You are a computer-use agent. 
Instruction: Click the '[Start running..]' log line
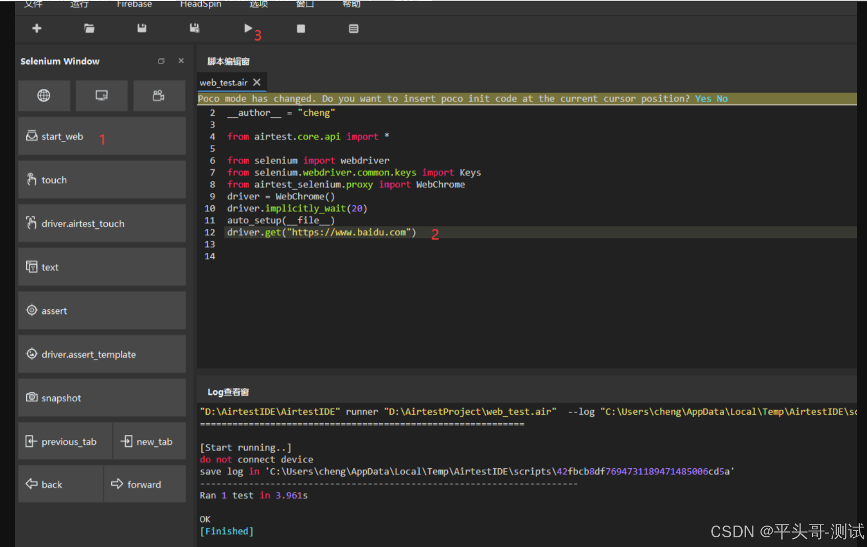[x=246, y=448]
